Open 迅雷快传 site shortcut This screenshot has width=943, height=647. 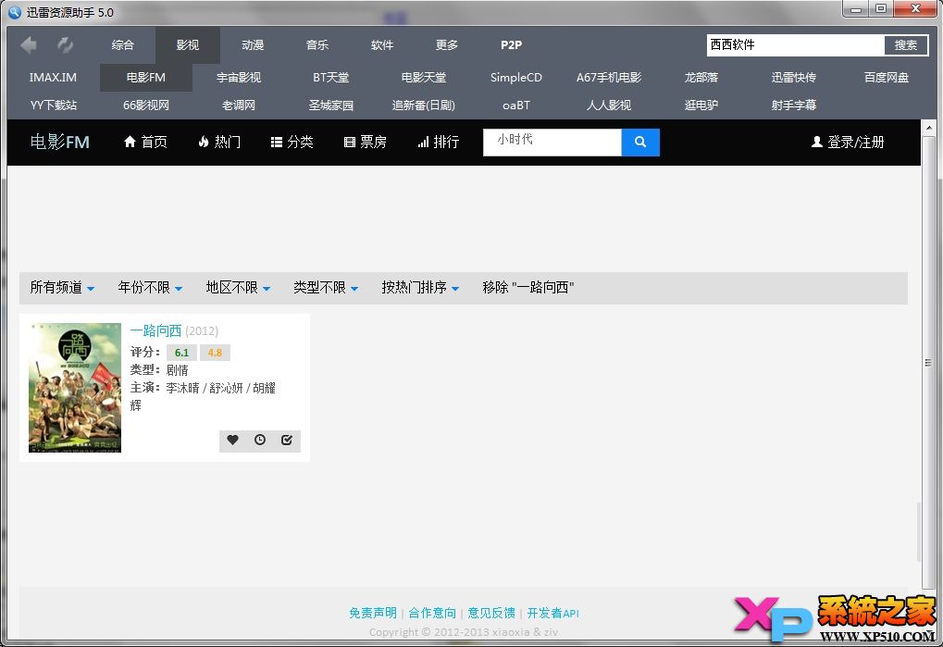tap(794, 78)
